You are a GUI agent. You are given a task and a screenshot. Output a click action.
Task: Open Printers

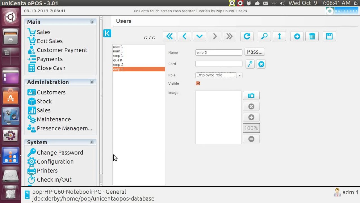[42, 171]
